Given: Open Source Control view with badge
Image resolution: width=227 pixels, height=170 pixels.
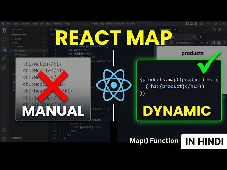Looking at the screenshot, I should point(4,49).
